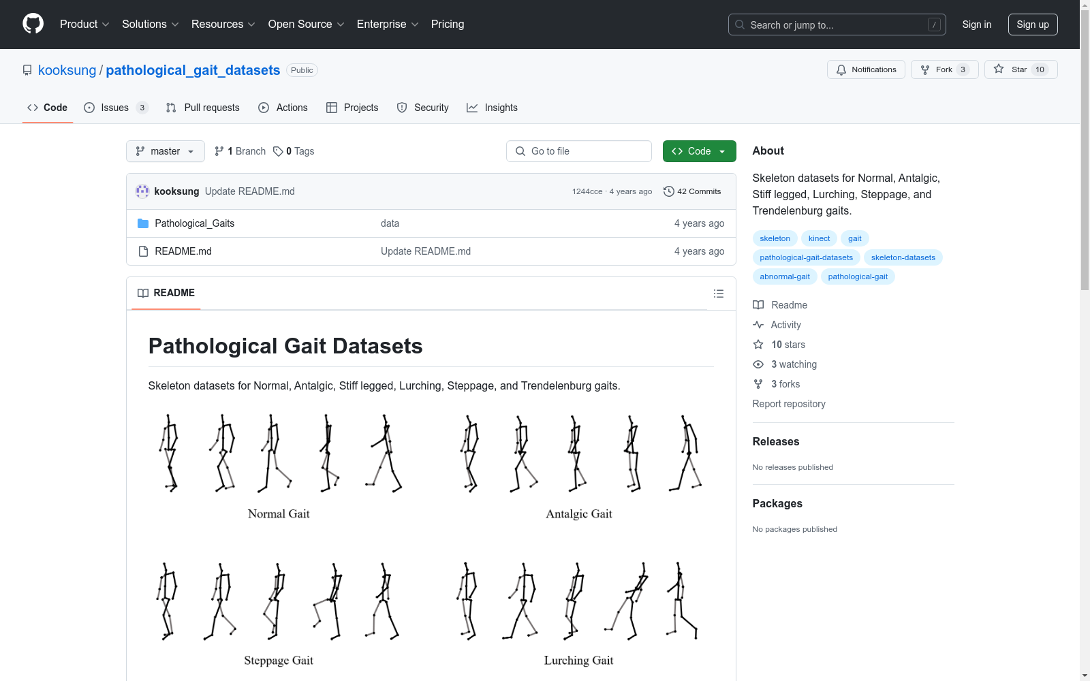Open the README outline icon
Viewport: 1090px width, 681px height.
pyautogui.click(x=719, y=294)
